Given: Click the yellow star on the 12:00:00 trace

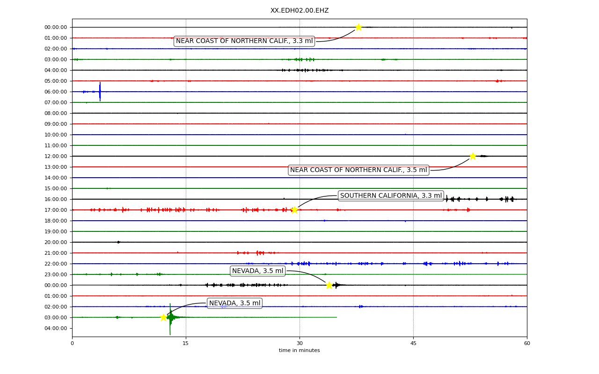Looking at the screenshot, I should pyautogui.click(x=473, y=156).
